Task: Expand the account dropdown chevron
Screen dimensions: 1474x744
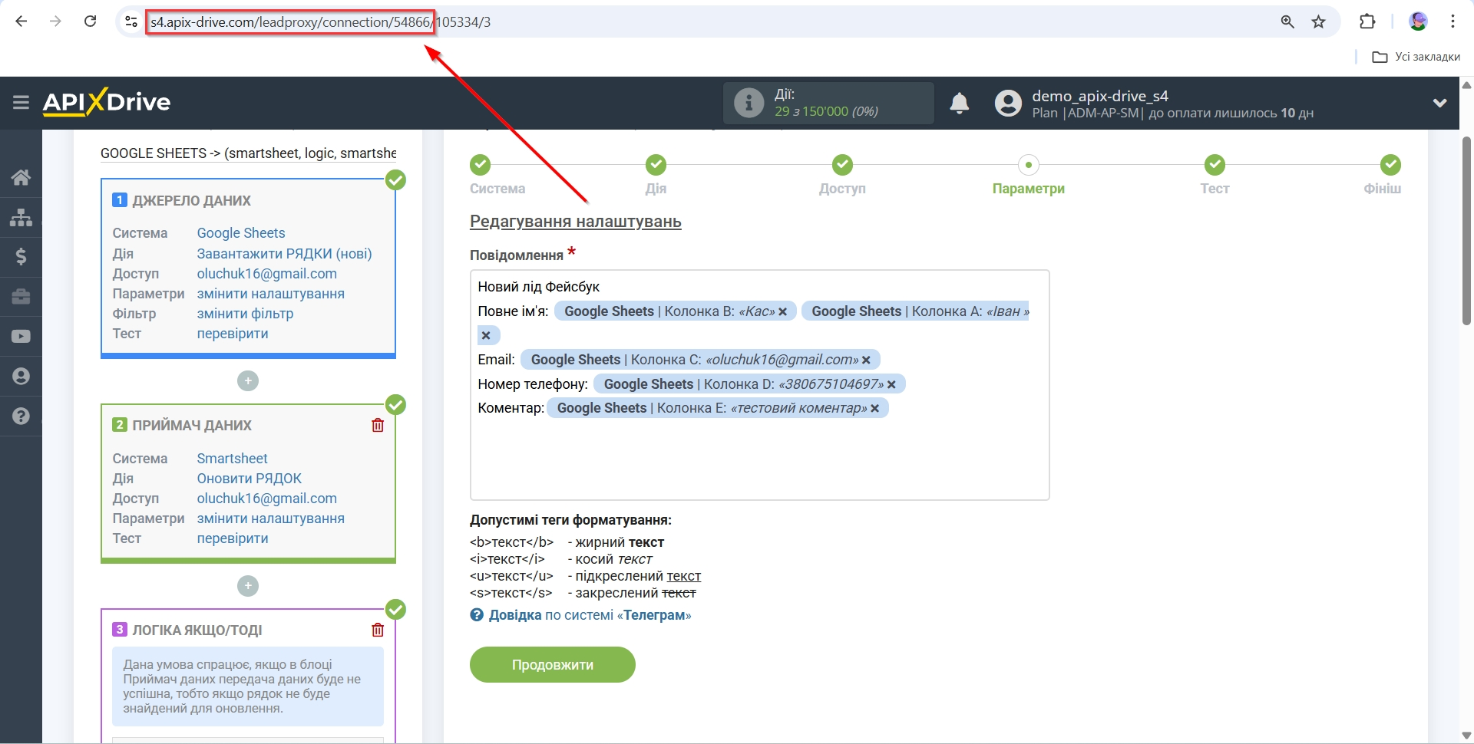Action: coord(1439,103)
